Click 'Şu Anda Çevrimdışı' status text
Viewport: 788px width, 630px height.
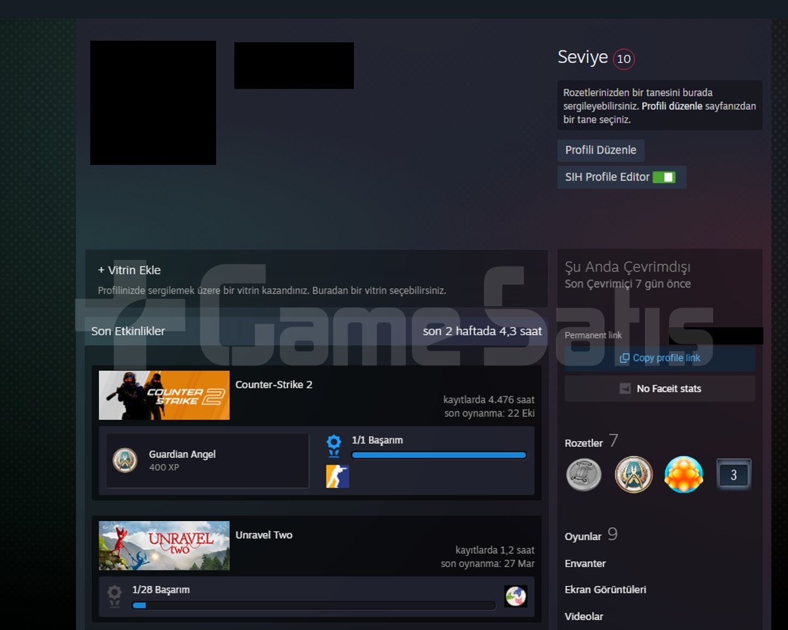coord(628,267)
